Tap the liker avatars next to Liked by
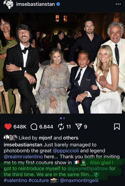The width and height of the screenshot is (125, 186). [11, 138]
